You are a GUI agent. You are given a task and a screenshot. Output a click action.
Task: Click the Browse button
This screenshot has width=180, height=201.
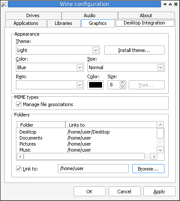click(148, 169)
